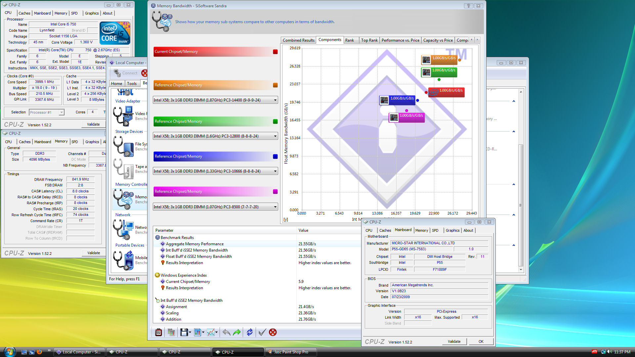Switch to the Capacity vs Price tab

tap(438, 40)
